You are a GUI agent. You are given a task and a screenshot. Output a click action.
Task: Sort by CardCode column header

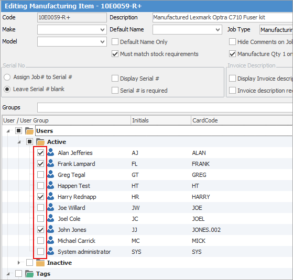tap(242, 120)
